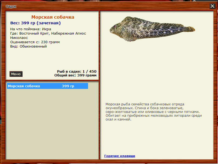Click the fish description paragraph
Image resolution: width=218 pixels, height=164 pixels.
(x=154, y=112)
